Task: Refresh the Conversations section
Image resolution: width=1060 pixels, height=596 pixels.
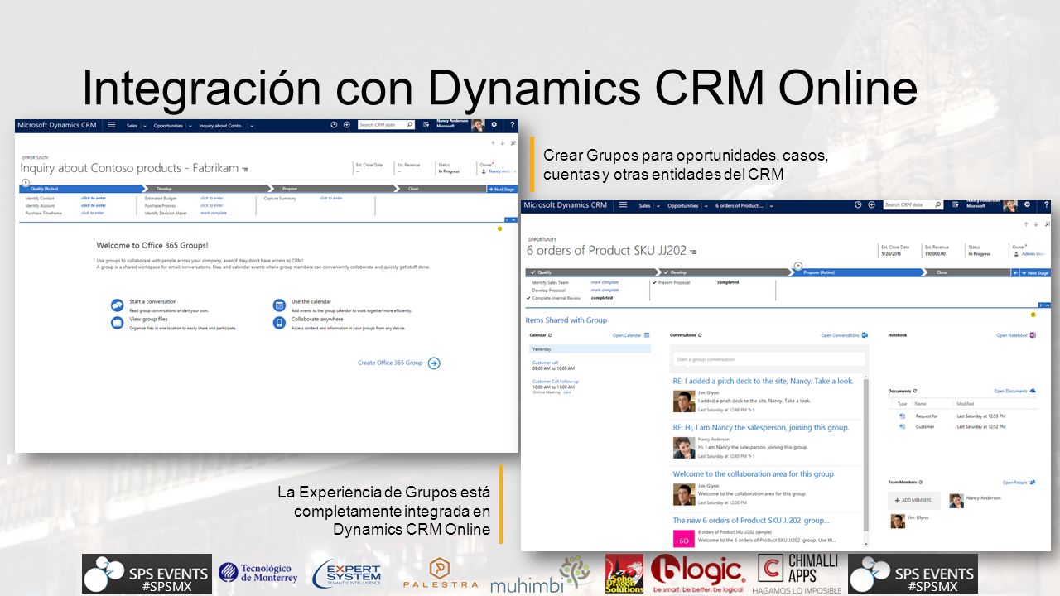Action: (x=701, y=335)
